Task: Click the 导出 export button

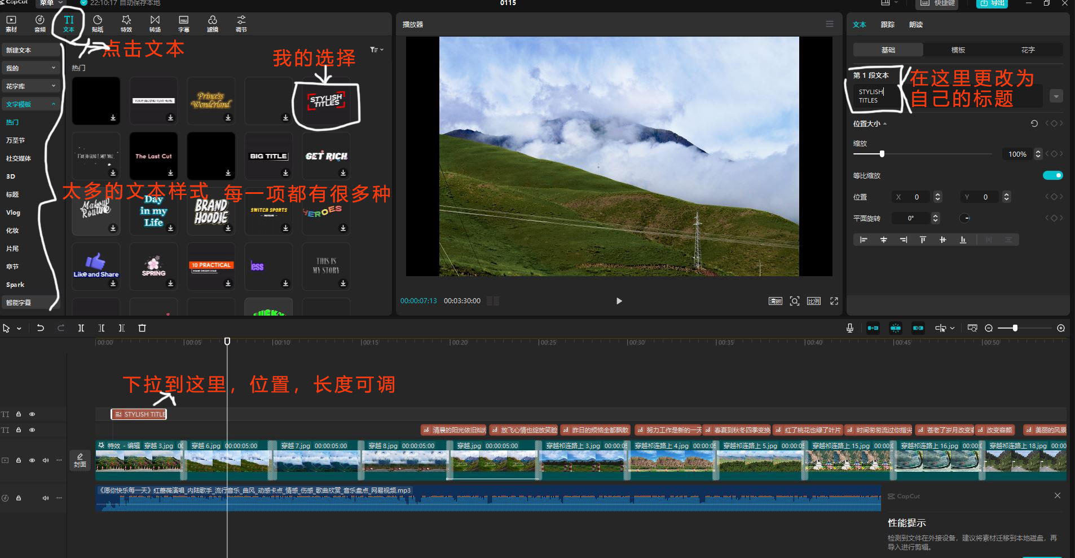Action: pyautogui.click(x=992, y=3)
